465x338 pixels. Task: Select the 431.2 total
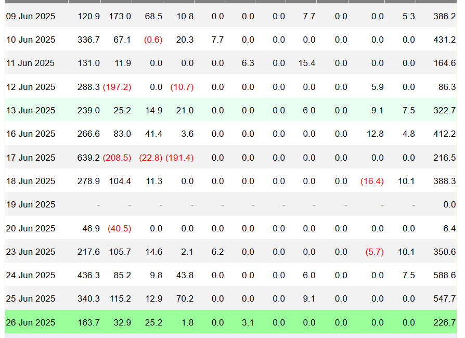coord(445,40)
